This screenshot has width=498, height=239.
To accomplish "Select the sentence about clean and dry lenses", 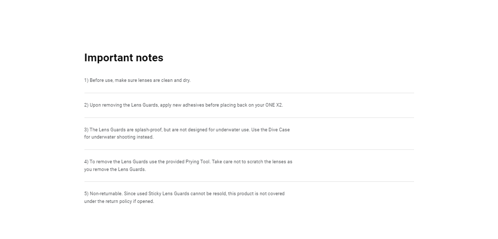I will click(137, 80).
